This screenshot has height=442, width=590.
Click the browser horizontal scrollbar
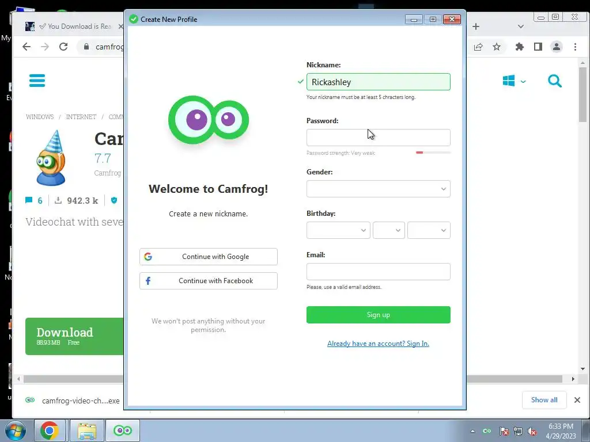pos(293,379)
